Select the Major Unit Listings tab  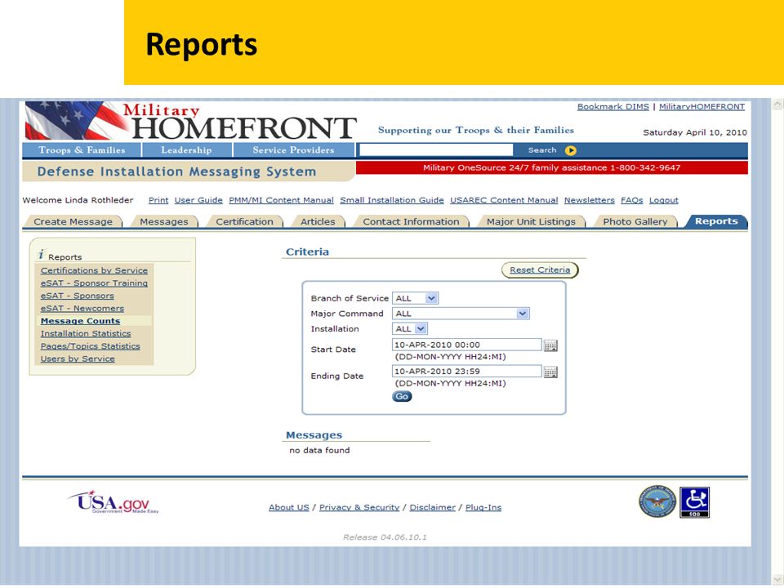tap(531, 221)
